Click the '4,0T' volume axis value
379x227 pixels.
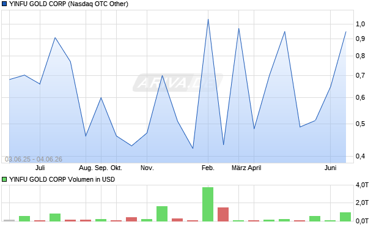(362, 185)
